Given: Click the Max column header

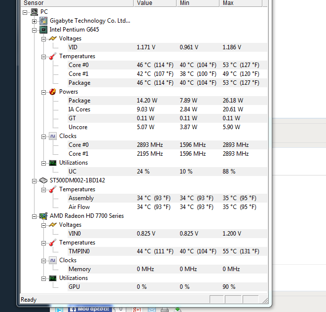Looking at the screenshot, I should coord(241,3).
